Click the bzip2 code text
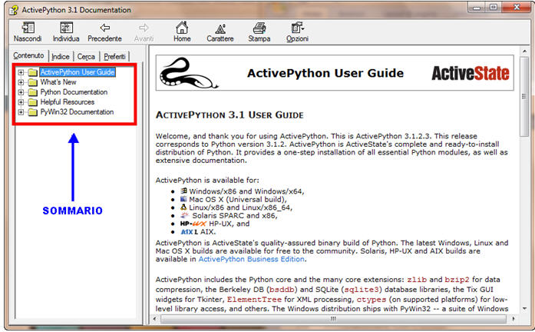 click(457, 280)
